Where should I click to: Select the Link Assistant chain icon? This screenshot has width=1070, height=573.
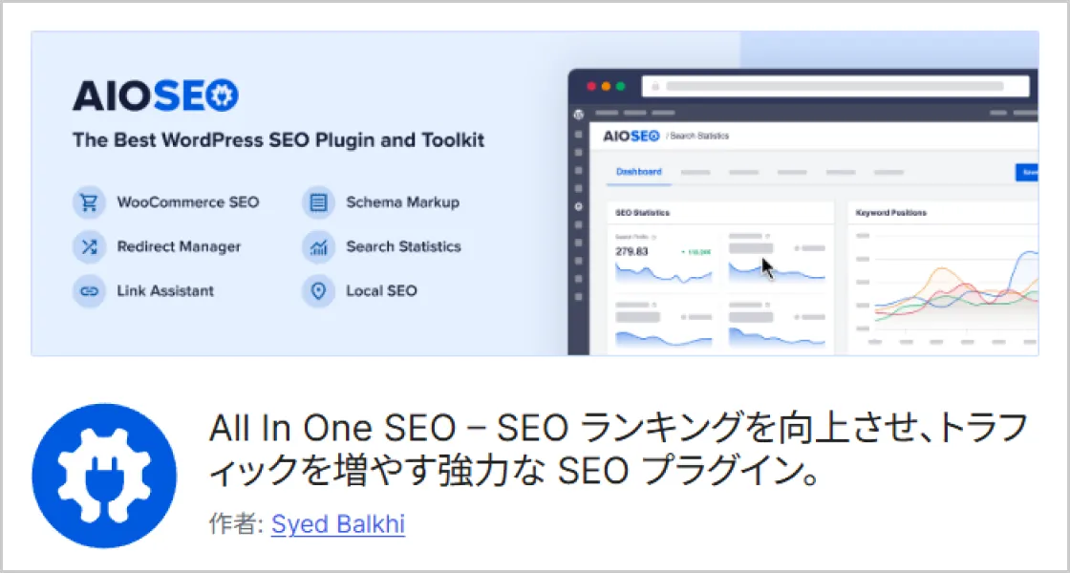click(x=89, y=291)
